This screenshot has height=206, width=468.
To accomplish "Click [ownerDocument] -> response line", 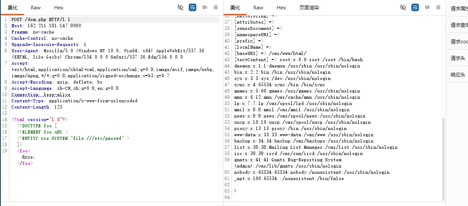I will [x=258, y=28].
